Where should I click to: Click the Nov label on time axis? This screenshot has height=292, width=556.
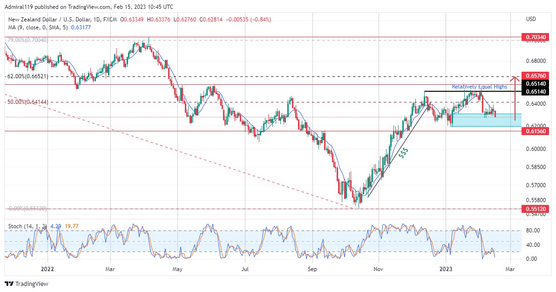(x=378, y=269)
